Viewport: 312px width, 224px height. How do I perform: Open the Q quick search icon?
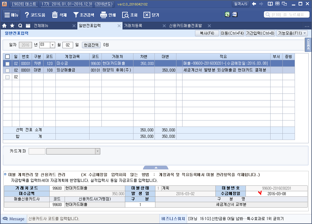coord(20,25)
